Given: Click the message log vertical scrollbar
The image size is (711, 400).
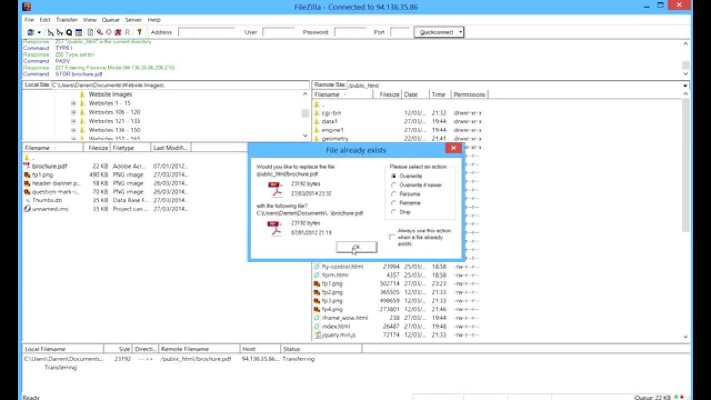Looking at the screenshot, I should [x=685, y=59].
